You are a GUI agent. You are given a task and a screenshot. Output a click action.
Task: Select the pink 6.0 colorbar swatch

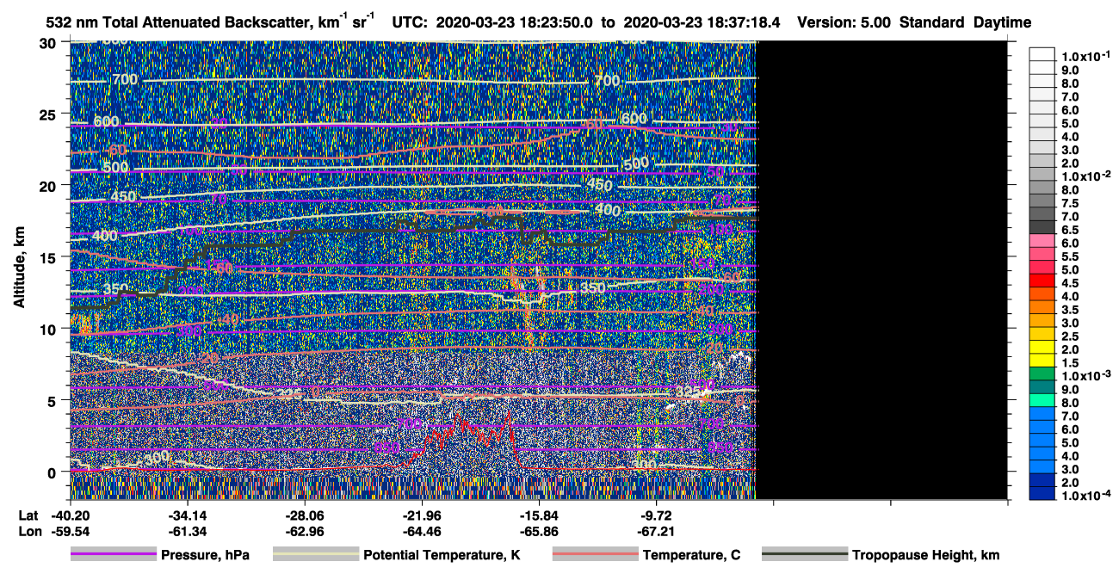coord(1043,243)
